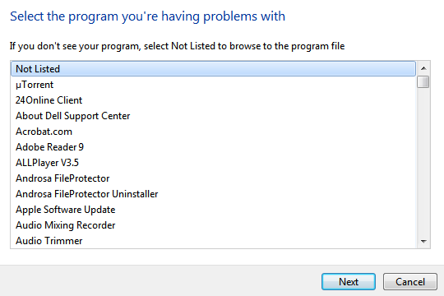The width and height of the screenshot is (444, 296).
Task: Choose ALLPlayer V3.5 program
Action: click(x=213, y=163)
